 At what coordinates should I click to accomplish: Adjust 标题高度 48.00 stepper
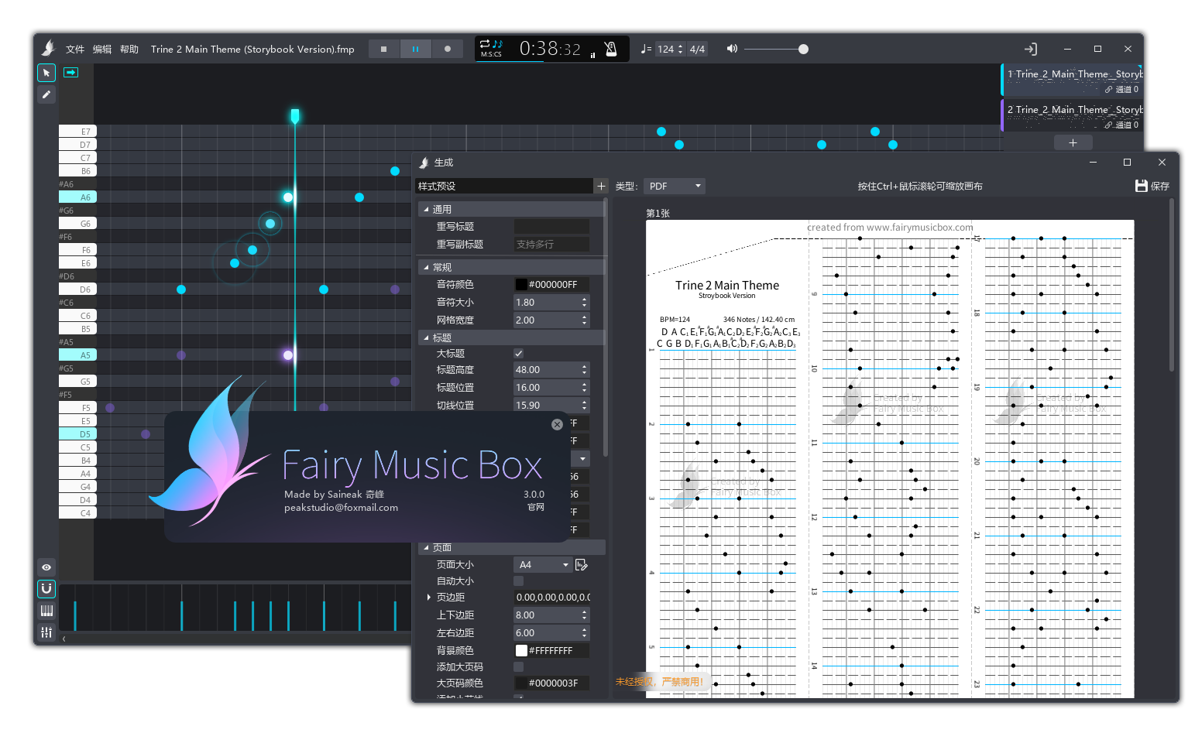coord(584,370)
